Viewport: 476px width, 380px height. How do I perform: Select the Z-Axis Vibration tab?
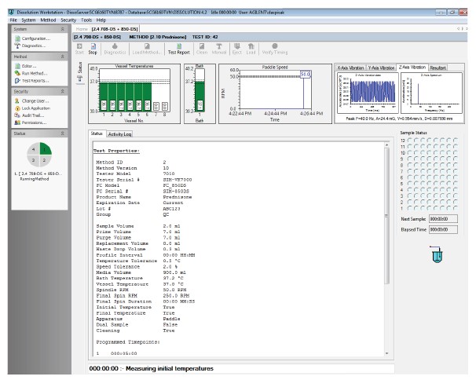tap(412, 68)
